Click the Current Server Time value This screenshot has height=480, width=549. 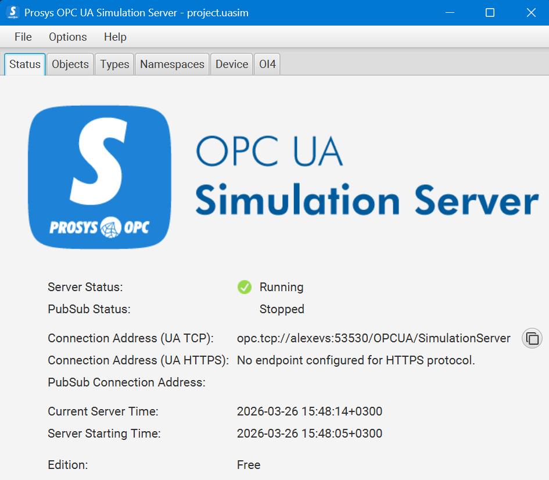pyautogui.click(x=310, y=411)
